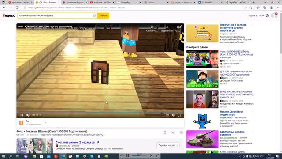
Task: Open 'Нажми Хагги Вагги' Yandex Games ad
Action: coord(232,113)
